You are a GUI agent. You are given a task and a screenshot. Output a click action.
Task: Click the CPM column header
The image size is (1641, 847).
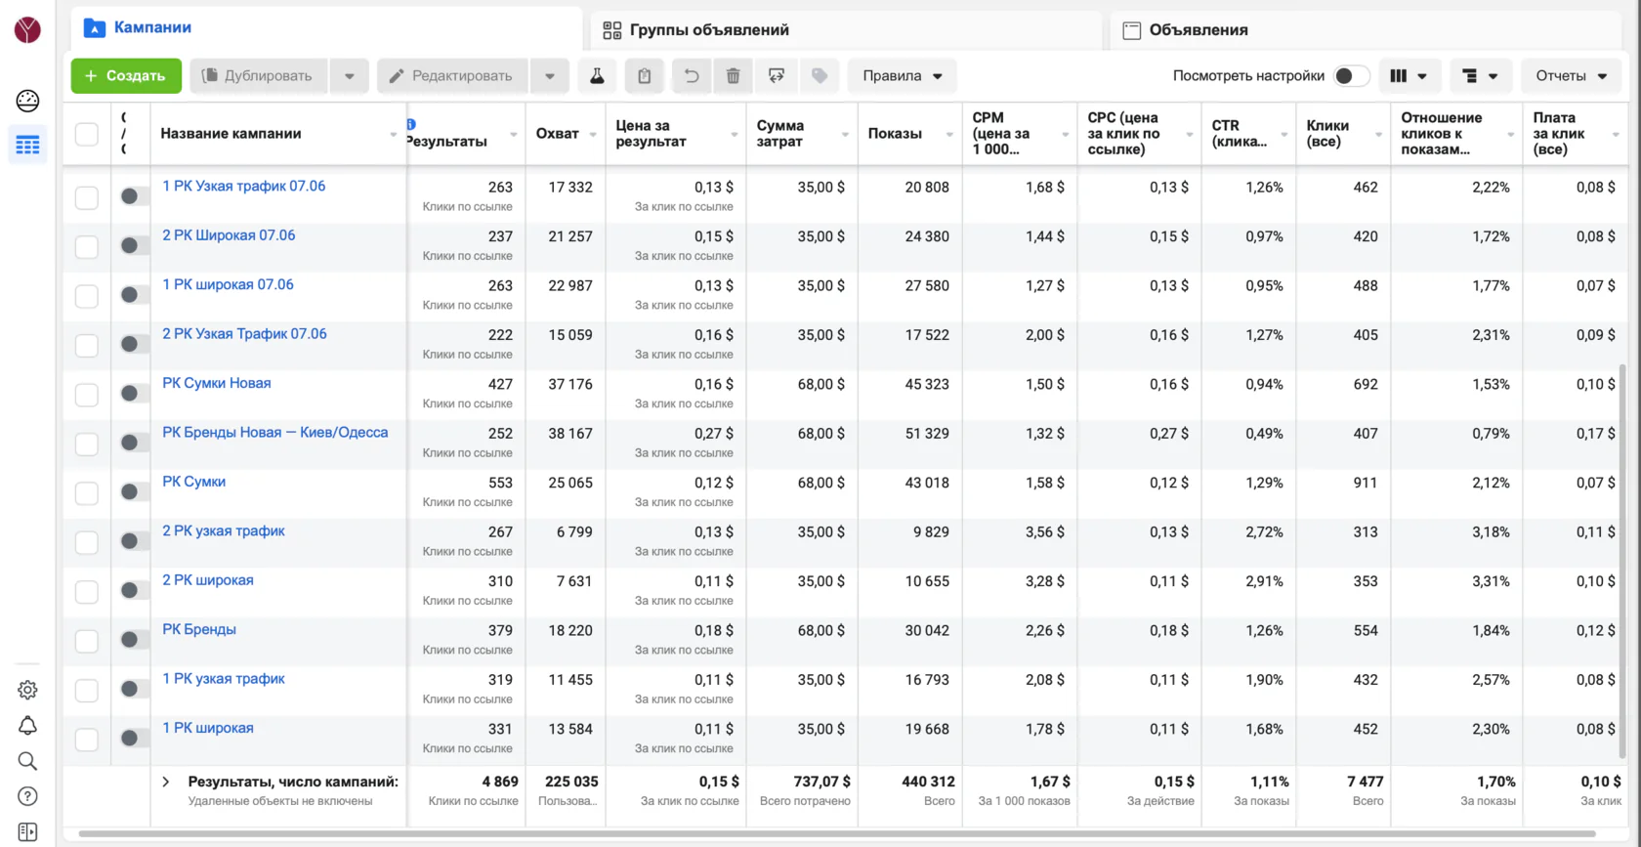coord(1019,134)
